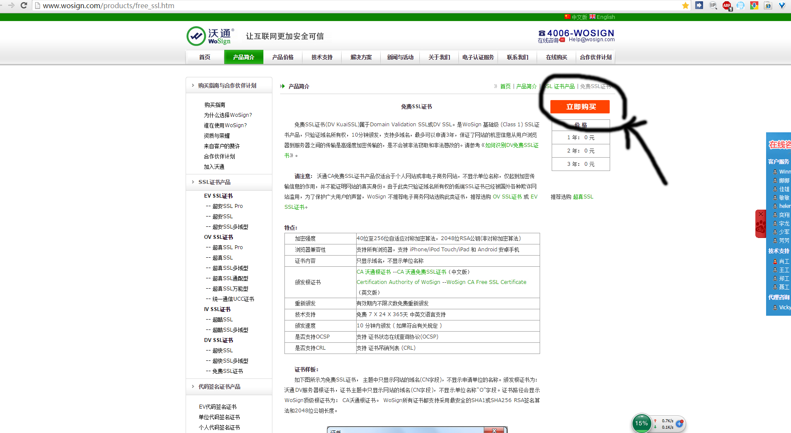
Task: Click the blue diamond extension icon
Action: click(x=782, y=6)
